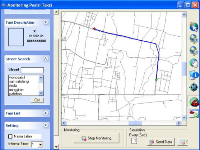Select sam ratulangi in street list

coord(19,82)
